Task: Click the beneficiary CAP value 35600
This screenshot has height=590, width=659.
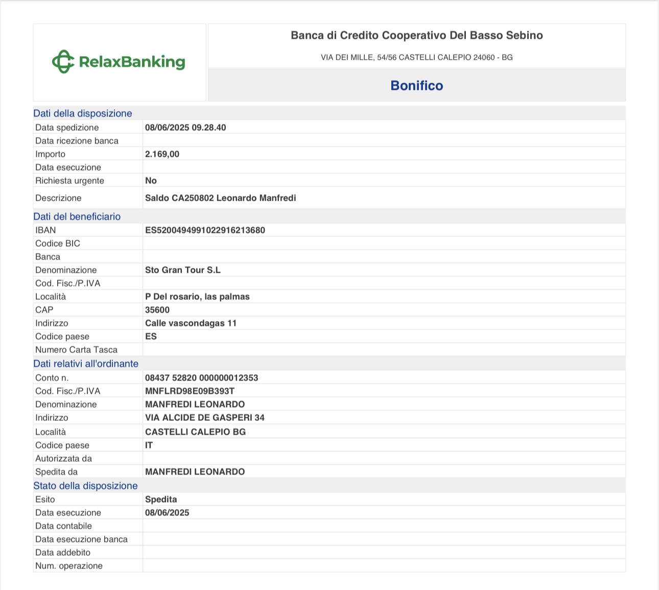Action: [x=157, y=310]
